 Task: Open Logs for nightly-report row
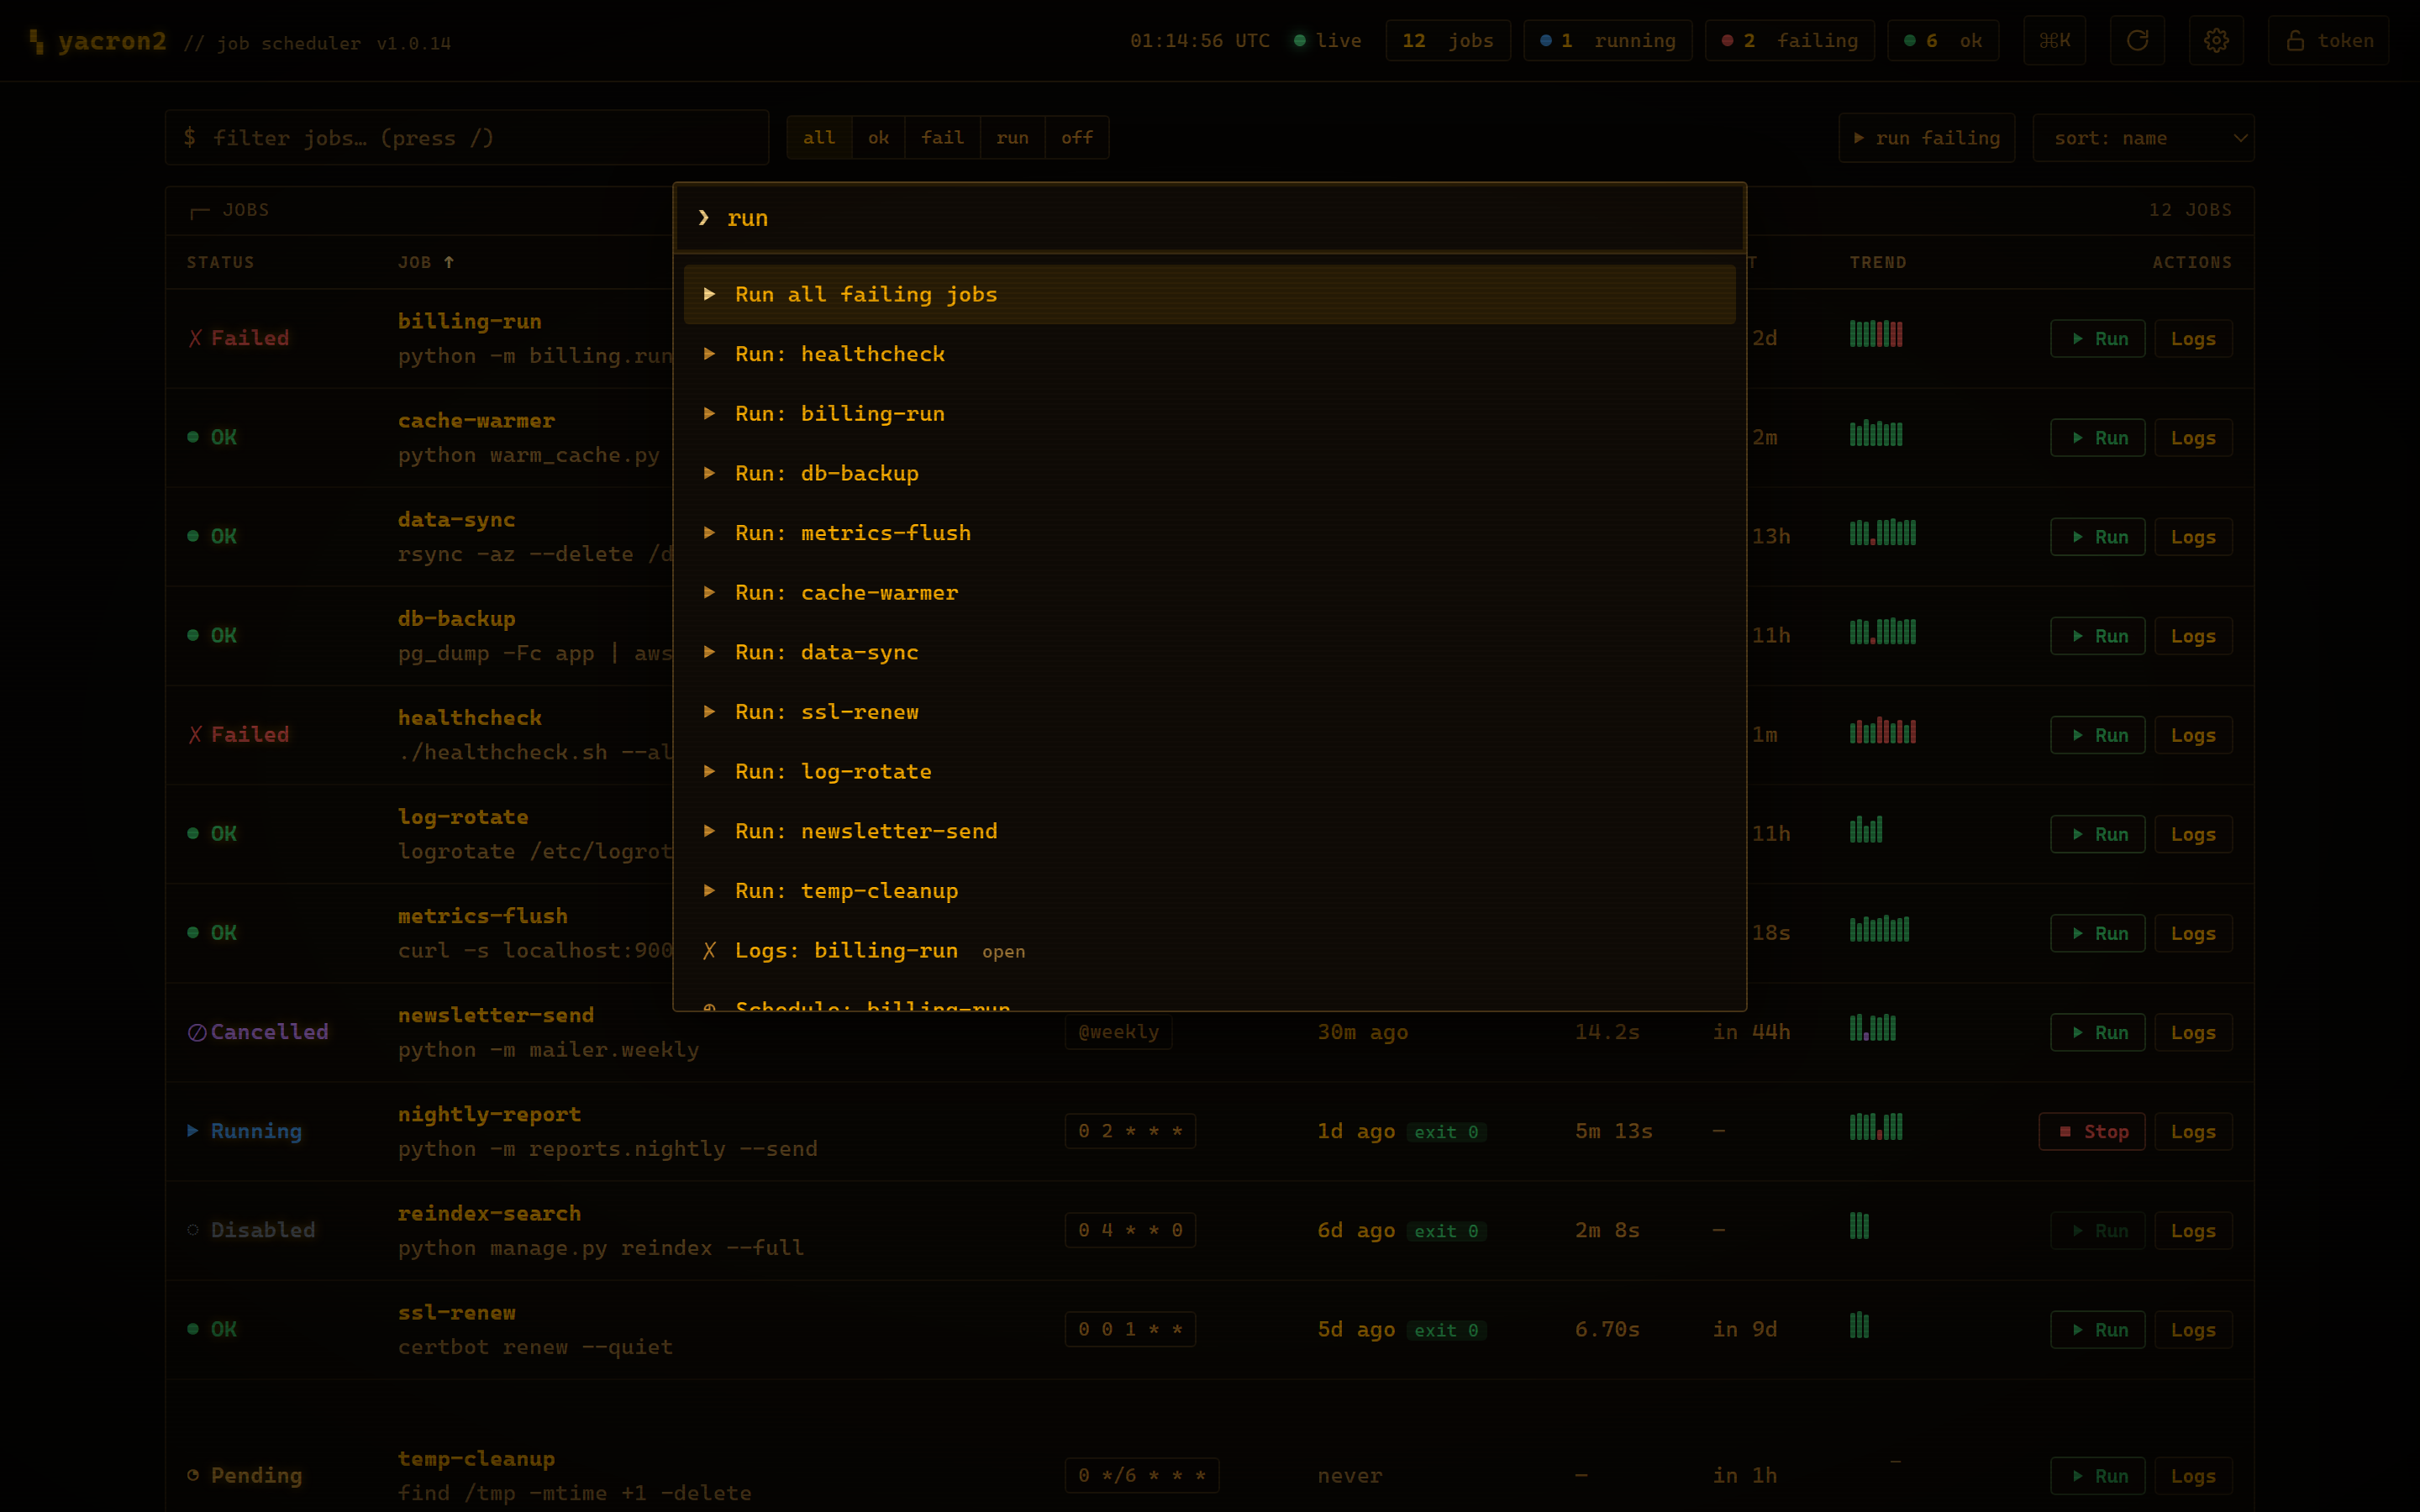(2192, 1131)
